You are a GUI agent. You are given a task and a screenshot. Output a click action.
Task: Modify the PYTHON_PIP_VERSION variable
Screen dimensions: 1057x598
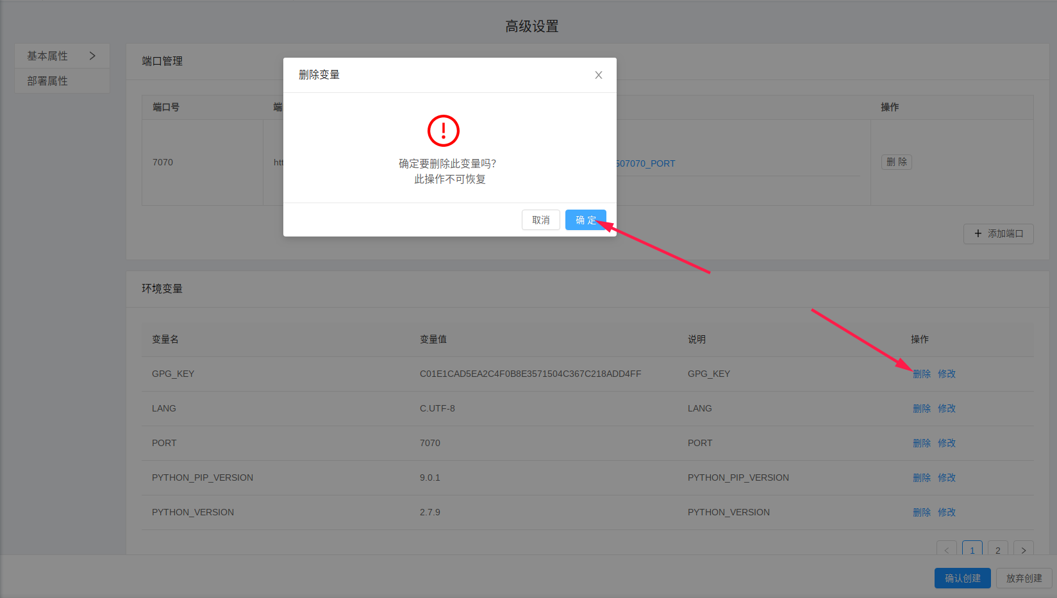coord(947,478)
